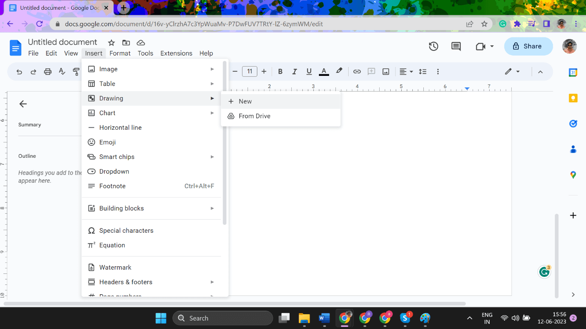Open version history clock icon
This screenshot has height=329, width=586.
point(434,46)
